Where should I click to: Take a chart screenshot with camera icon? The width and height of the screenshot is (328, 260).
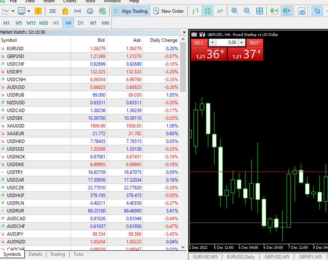tap(302, 11)
